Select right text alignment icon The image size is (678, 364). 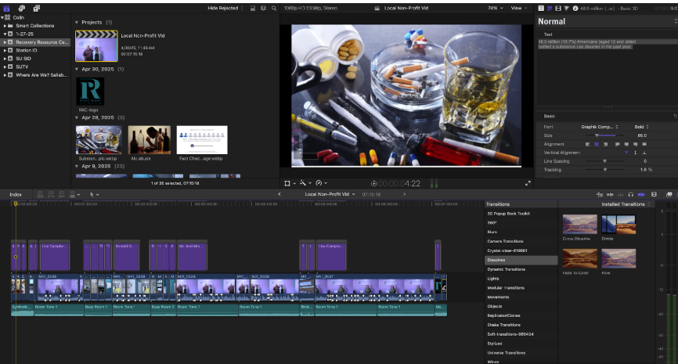pos(605,144)
